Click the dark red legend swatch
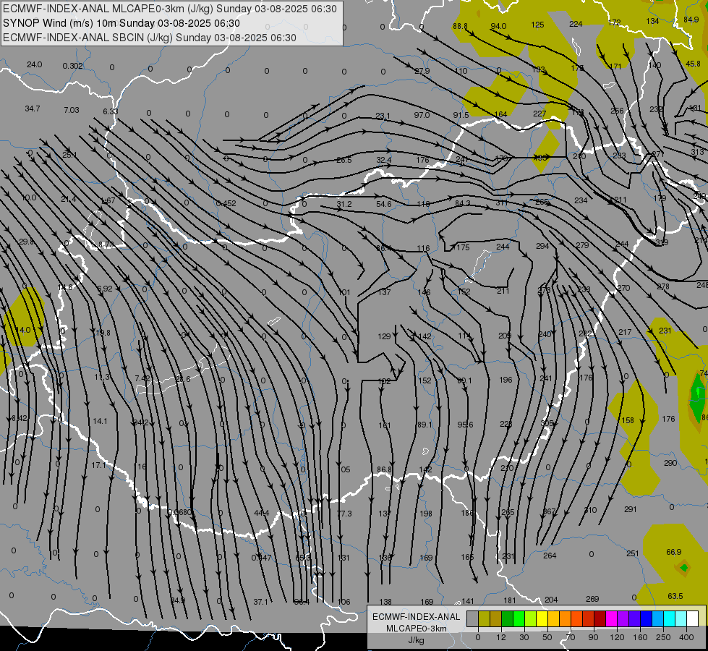Viewport: 708px width, 651px height. click(x=600, y=618)
